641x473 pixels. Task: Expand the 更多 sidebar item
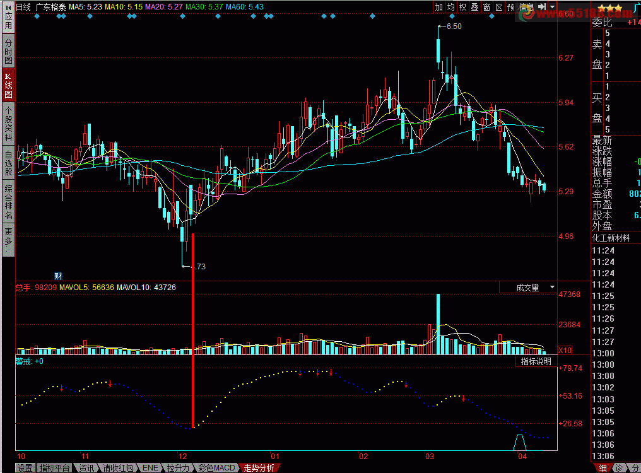[8, 240]
